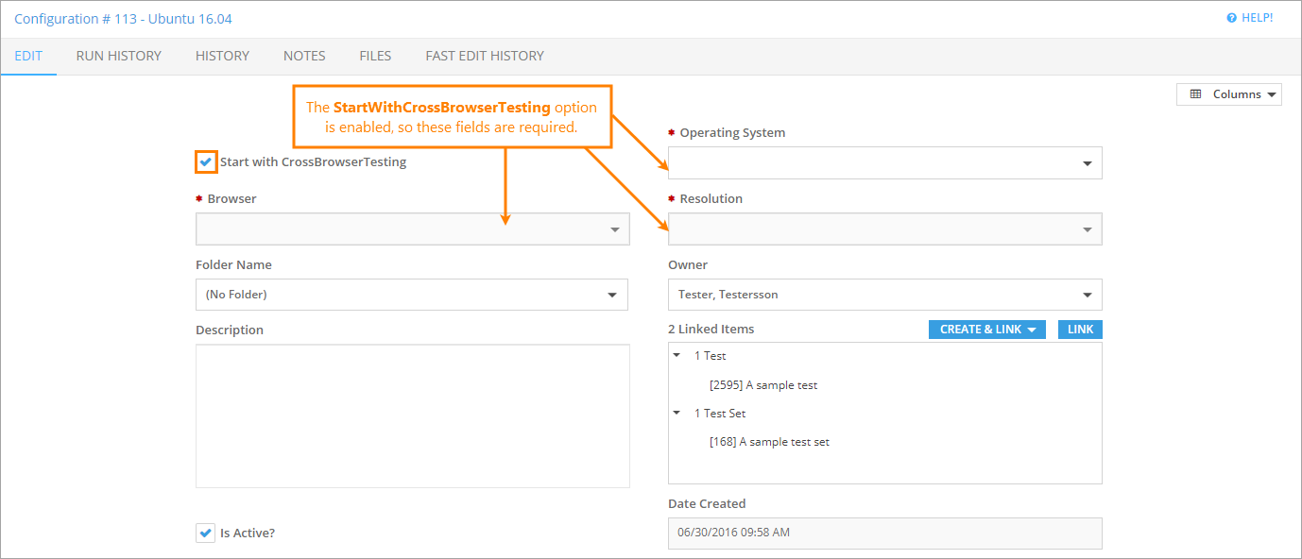Collapse the 1 Test Set node
This screenshot has height=559, width=1302.
tap(677, 413)
